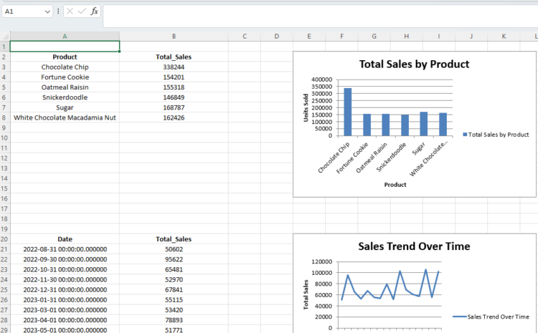Click the Date header cell
Viewport: 538px width, 333px height.
(x=65, y=239)
